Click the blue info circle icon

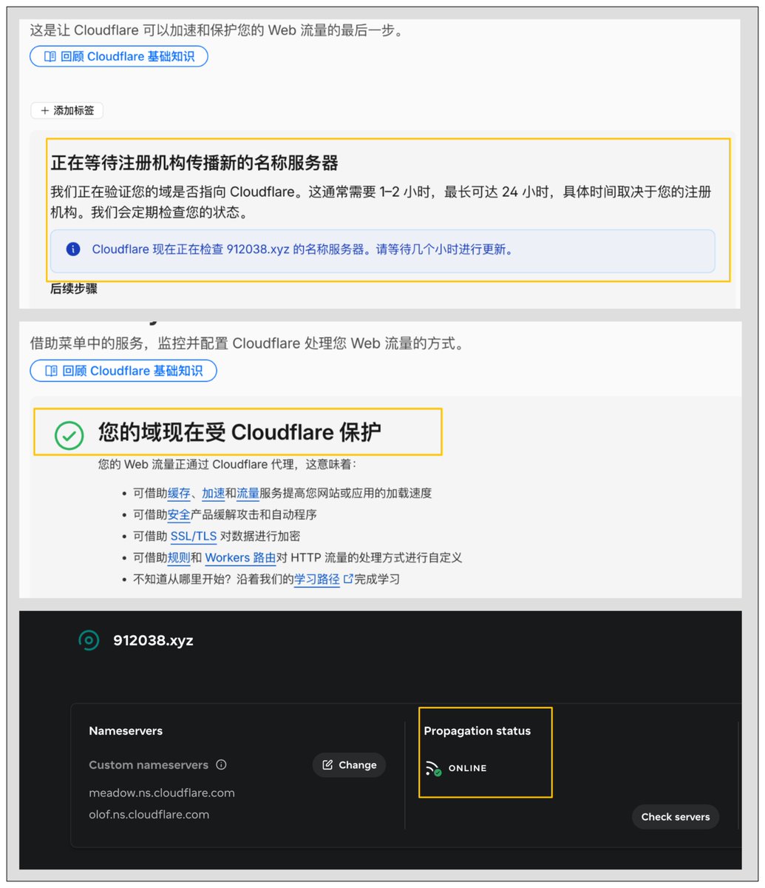click(x=72, y=249)
